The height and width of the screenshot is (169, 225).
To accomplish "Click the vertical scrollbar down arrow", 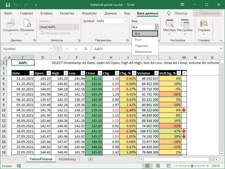I will click(222, 153).
